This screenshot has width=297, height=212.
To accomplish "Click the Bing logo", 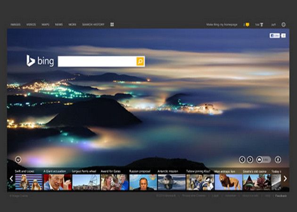I will click(x=40, y=61).
